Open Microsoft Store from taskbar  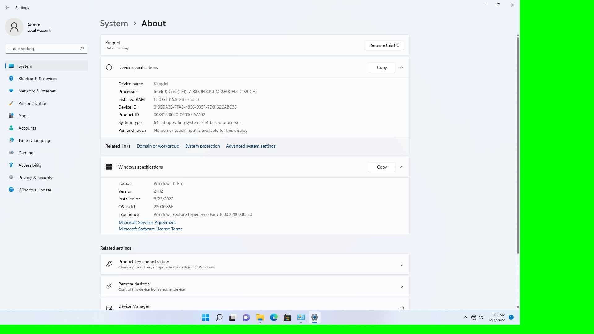click(287, 317)
